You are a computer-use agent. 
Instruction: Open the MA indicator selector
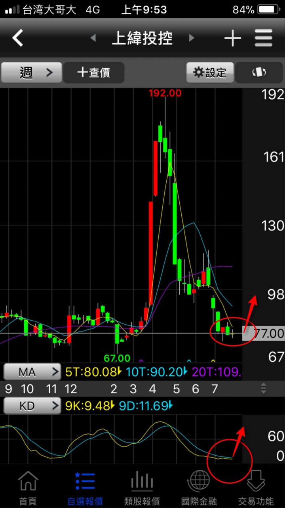pyautogui.click(x=32, y=372)
